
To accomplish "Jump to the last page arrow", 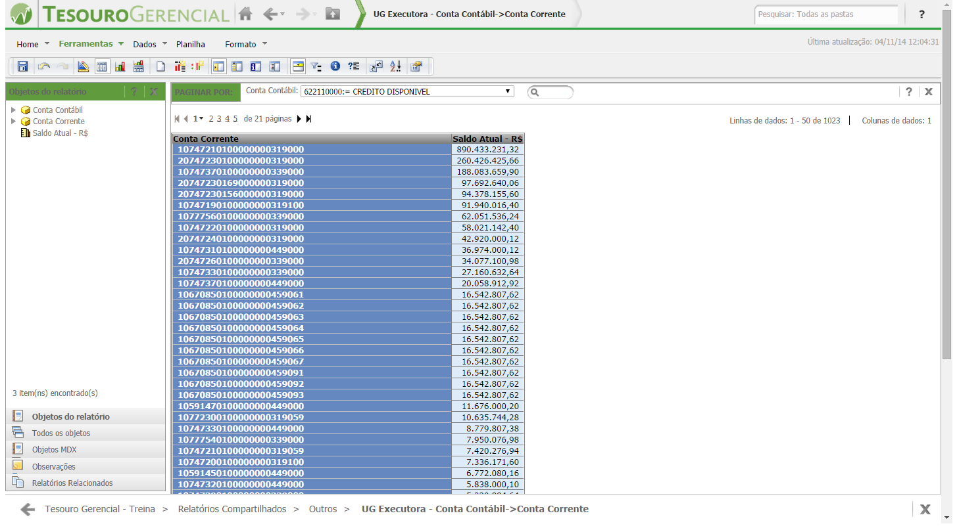I will coord(308,119).
